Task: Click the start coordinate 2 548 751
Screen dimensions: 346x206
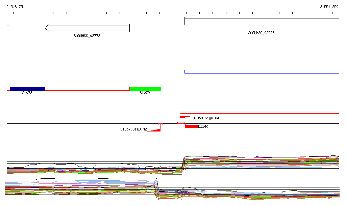Action: pos(16,7)
